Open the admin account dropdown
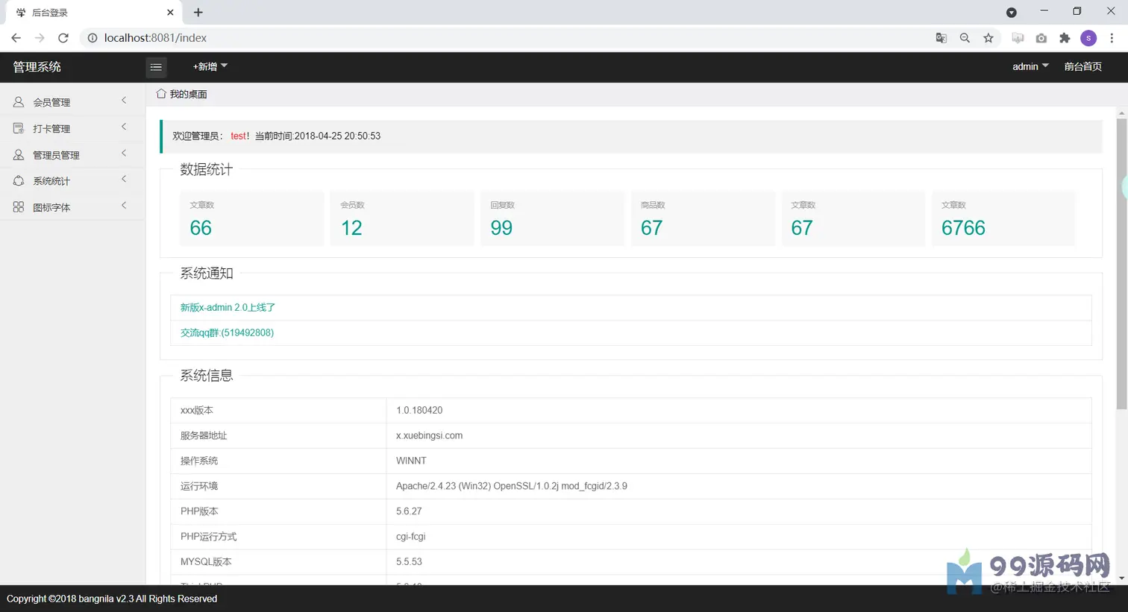Screen dimensions: 1128x612 (1030, 66)
